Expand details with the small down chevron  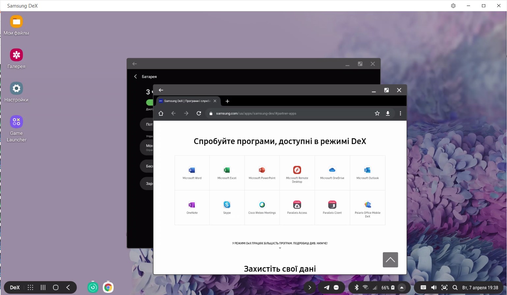(280, 248)
